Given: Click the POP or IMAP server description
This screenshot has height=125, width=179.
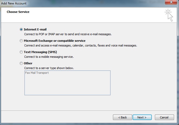Looking at the screenshot, I should (68, 34).
